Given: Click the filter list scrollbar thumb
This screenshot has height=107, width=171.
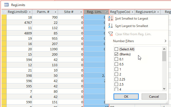Looking at the screenshot, I should point(164,56).
